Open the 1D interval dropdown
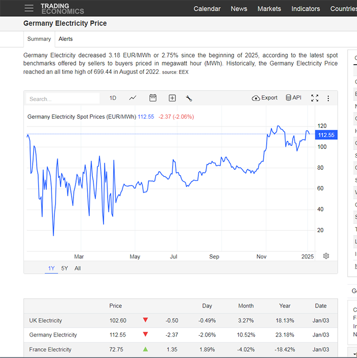The width and height of the screenshot is (357, 358). [x=113, y=98]
